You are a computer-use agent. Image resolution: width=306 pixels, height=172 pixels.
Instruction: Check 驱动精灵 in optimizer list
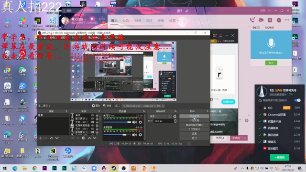pyautogui.click(x=260, y=149)
